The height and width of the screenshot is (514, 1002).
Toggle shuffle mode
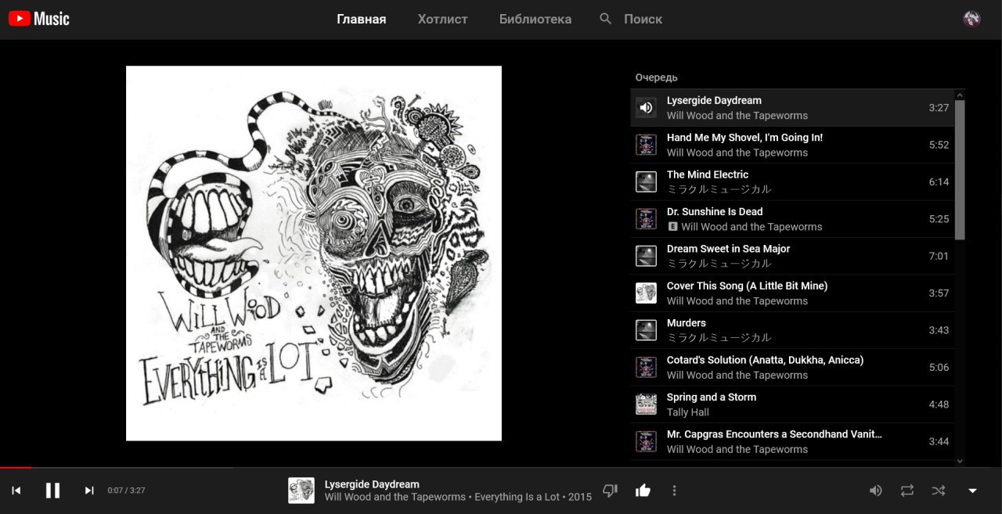939,491
